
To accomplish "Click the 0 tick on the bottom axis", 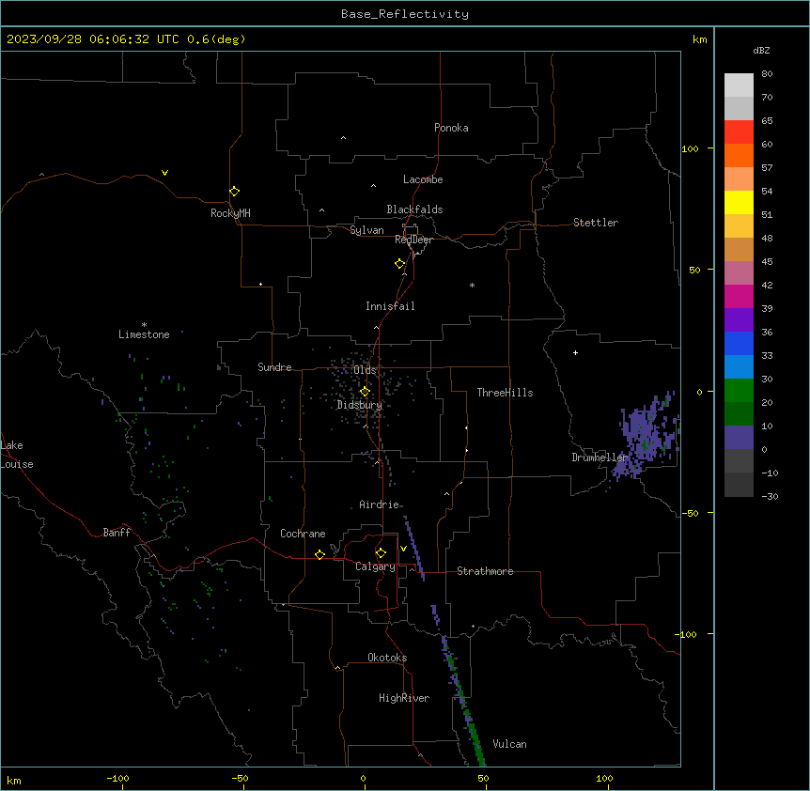I will tap(363, 778).
